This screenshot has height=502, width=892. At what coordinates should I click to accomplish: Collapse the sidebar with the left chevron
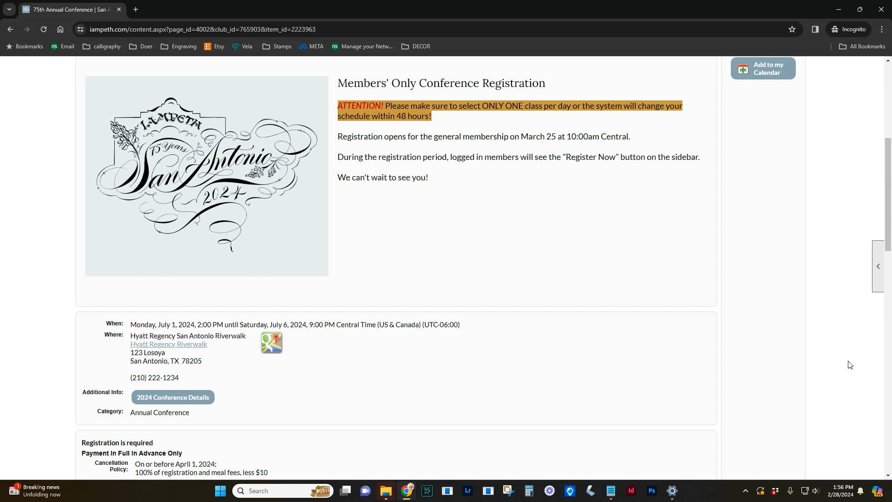pos(878,266)
